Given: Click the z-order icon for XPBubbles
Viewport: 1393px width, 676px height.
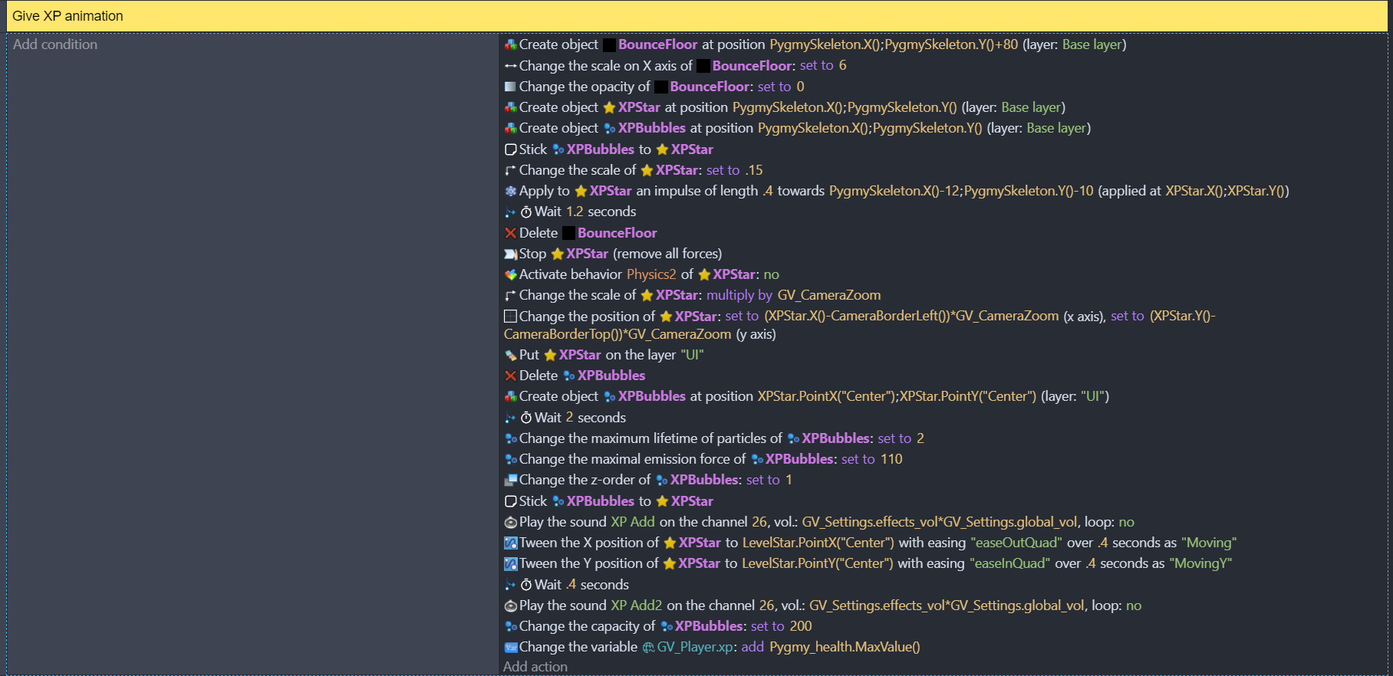Looking at the screenshot, I should point(510,480).
